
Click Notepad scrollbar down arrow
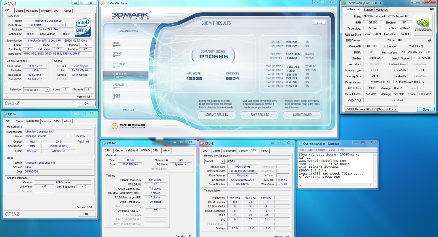pyautogui.click(x=375, y=181)
